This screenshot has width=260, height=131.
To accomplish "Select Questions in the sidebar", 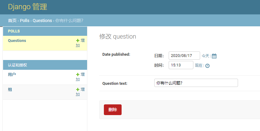I will coord(17,41).
